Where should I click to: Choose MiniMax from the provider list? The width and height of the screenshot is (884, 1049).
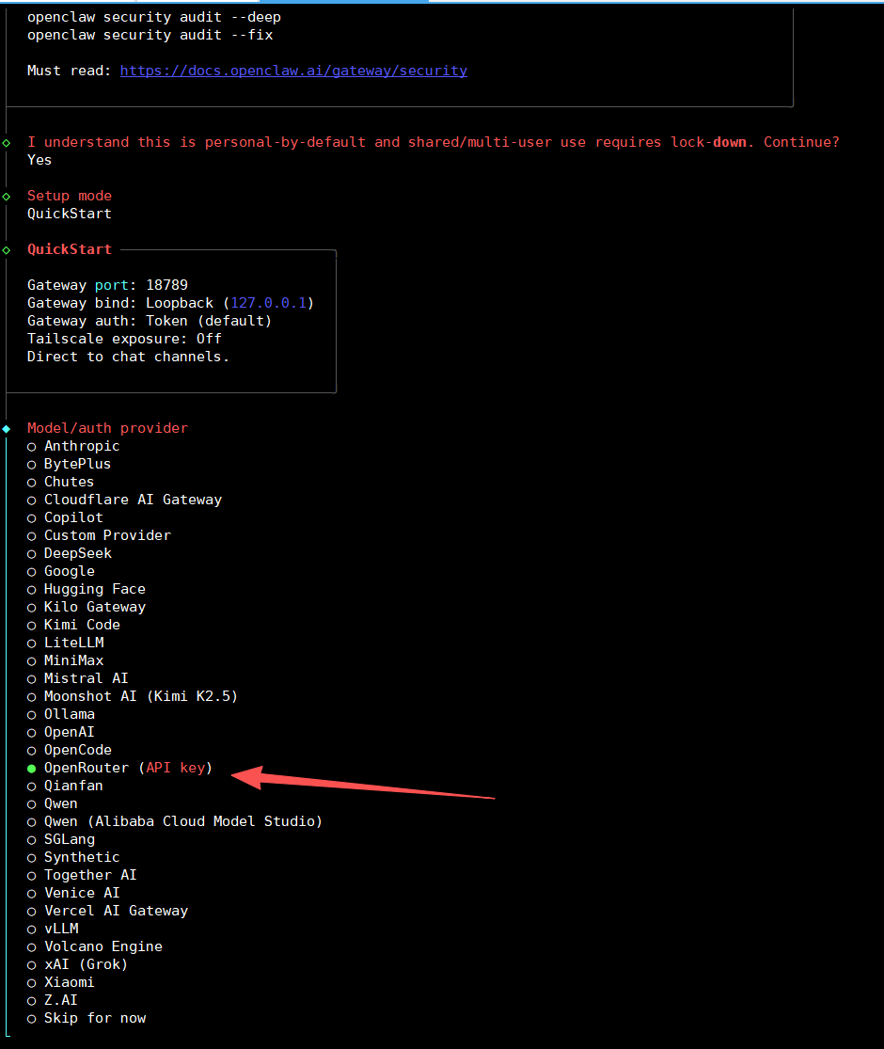pyautogui.click(x=66, y=661)
